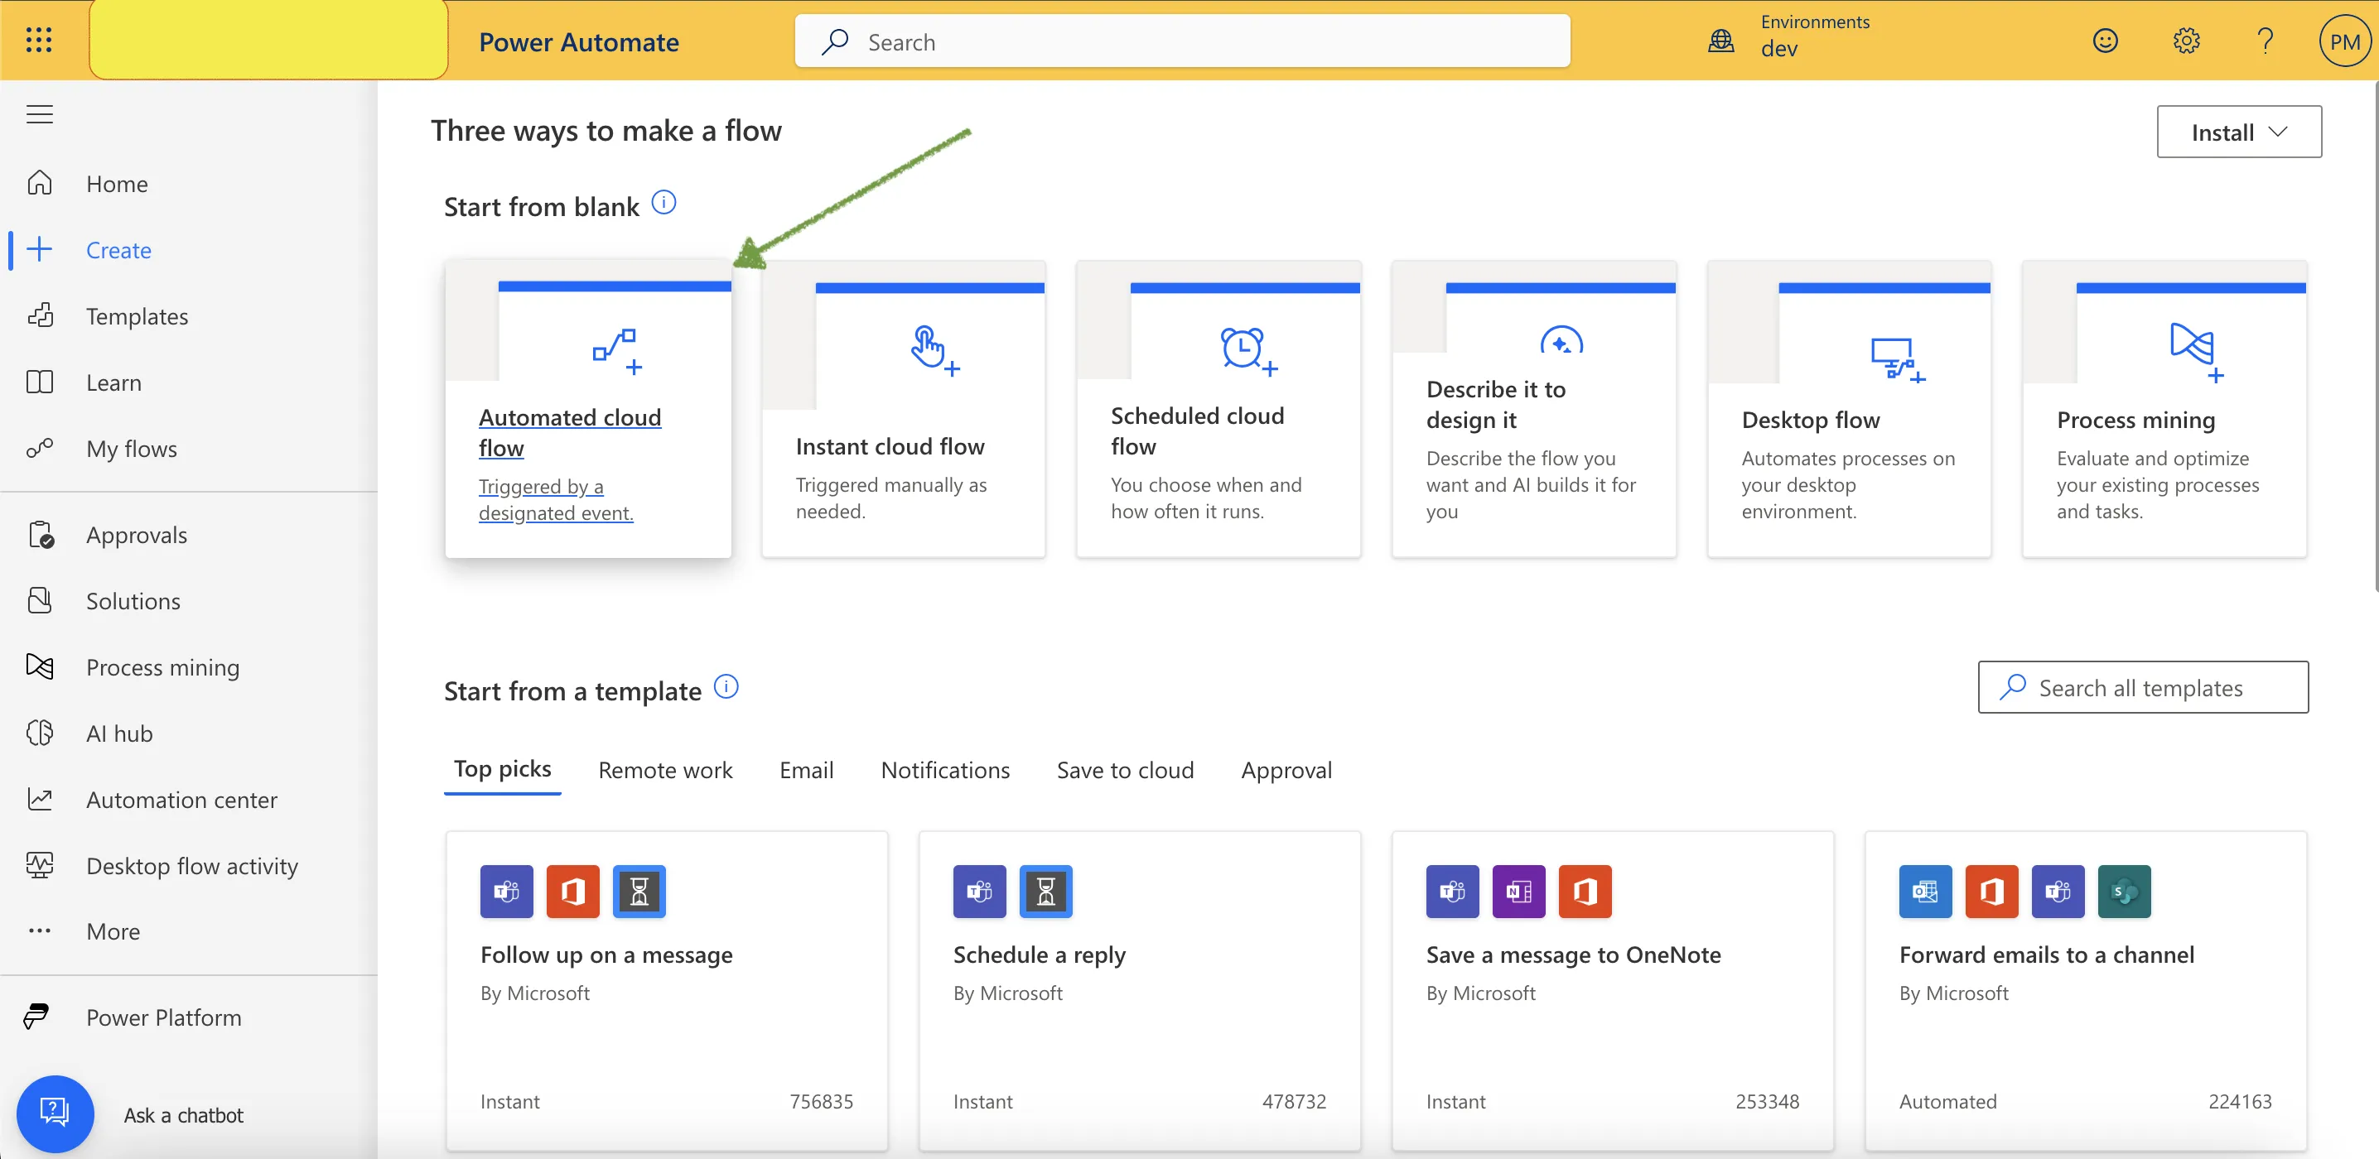2379x1159 pixels.
Task: Click the Power Platform icon
Action: pos(37,1017)
